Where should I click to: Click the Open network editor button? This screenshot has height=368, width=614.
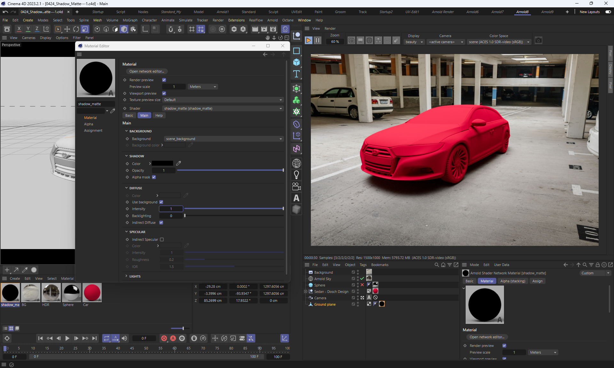click(x=147, y=71)
